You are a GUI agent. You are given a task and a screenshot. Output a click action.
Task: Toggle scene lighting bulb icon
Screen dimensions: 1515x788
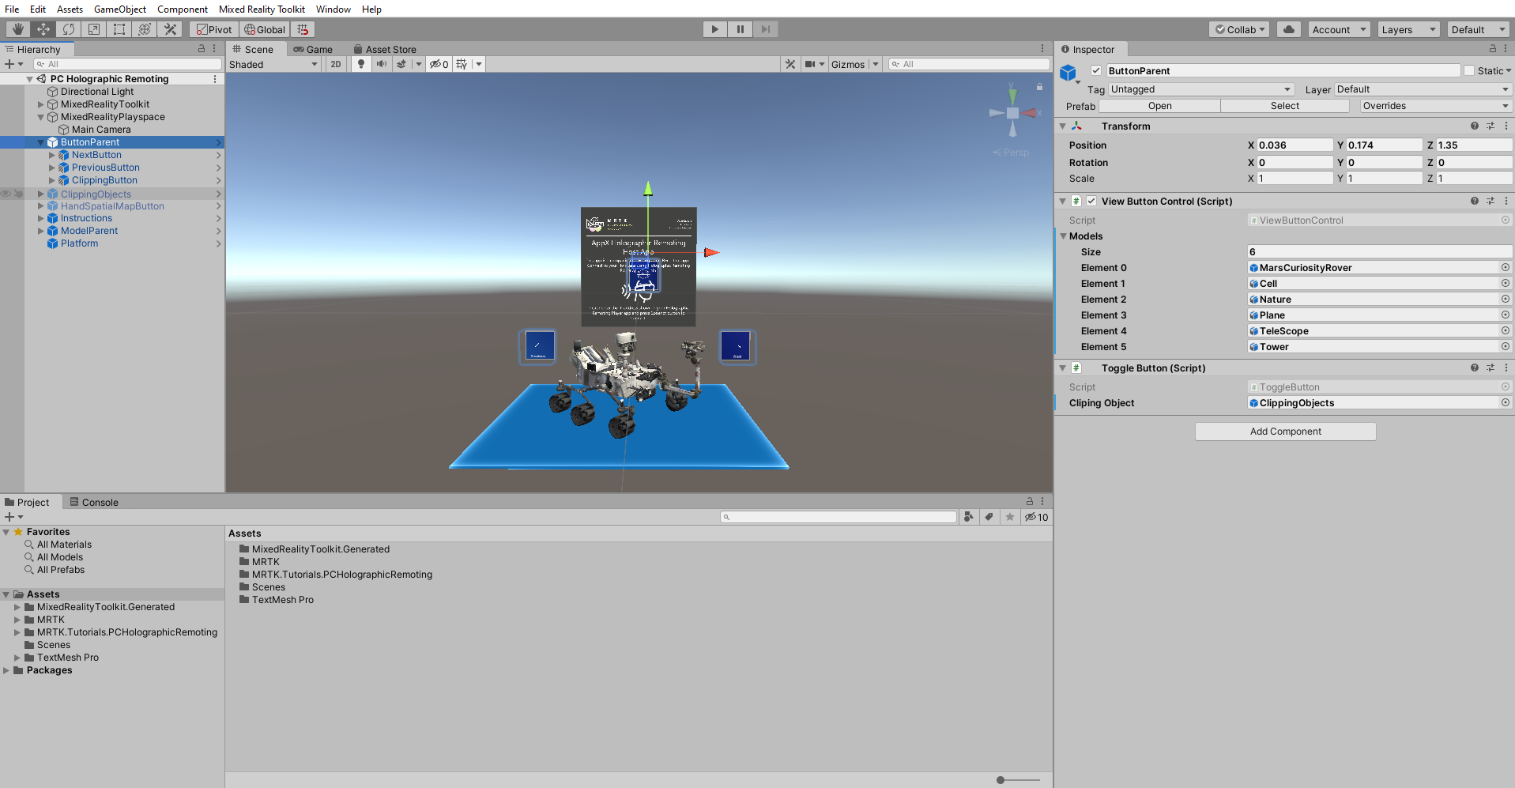[x=361, y=64]
